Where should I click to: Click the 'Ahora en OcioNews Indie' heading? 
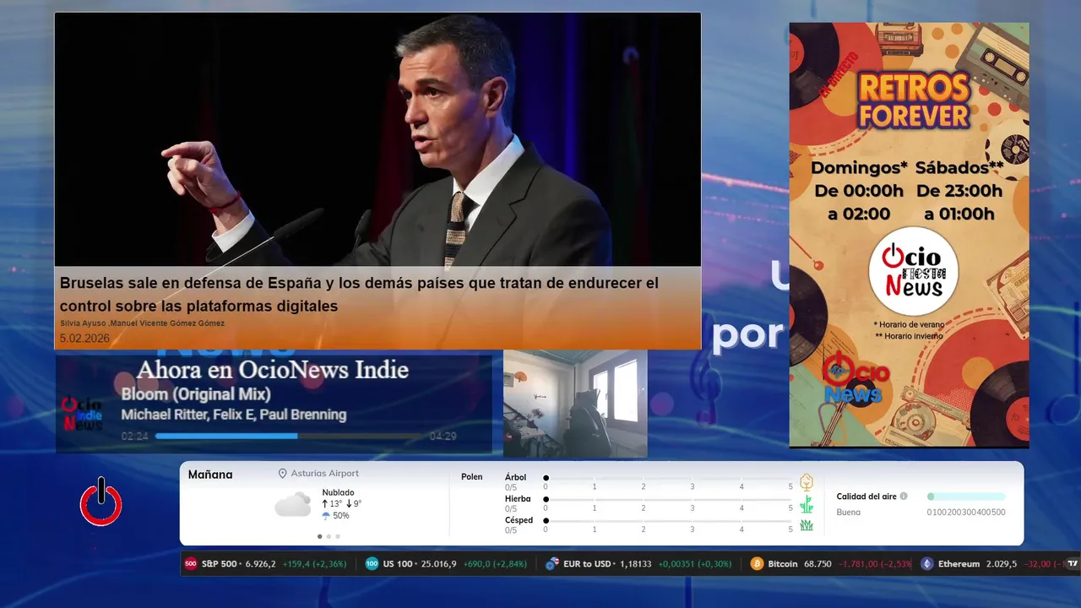click(273, 370)
